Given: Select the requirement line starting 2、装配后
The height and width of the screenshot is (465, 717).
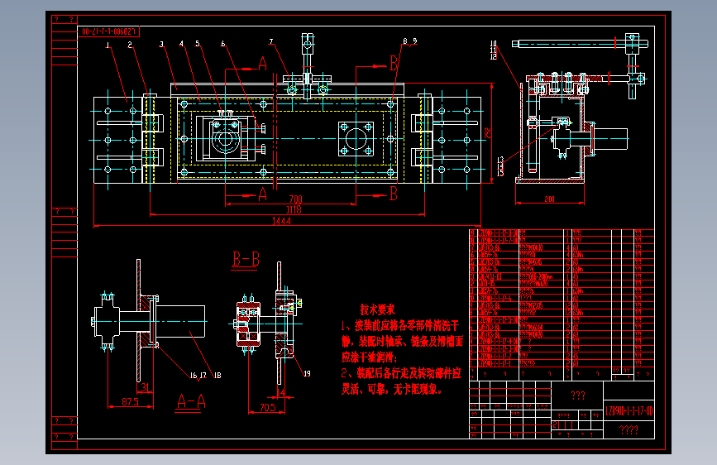Looking at the screenshot, I should 401,373.
